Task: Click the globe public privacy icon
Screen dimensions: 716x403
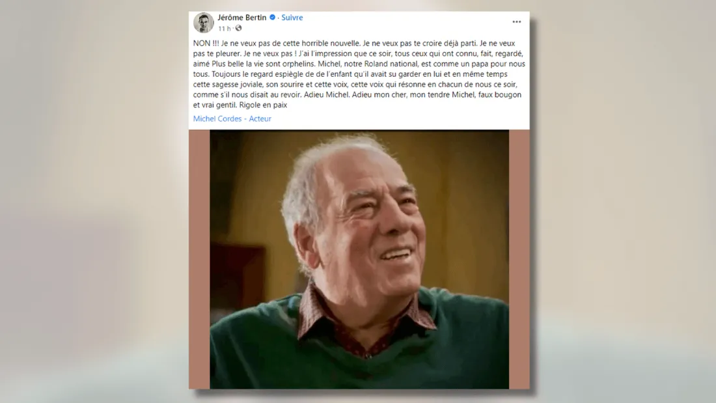Action: (238, 29)
